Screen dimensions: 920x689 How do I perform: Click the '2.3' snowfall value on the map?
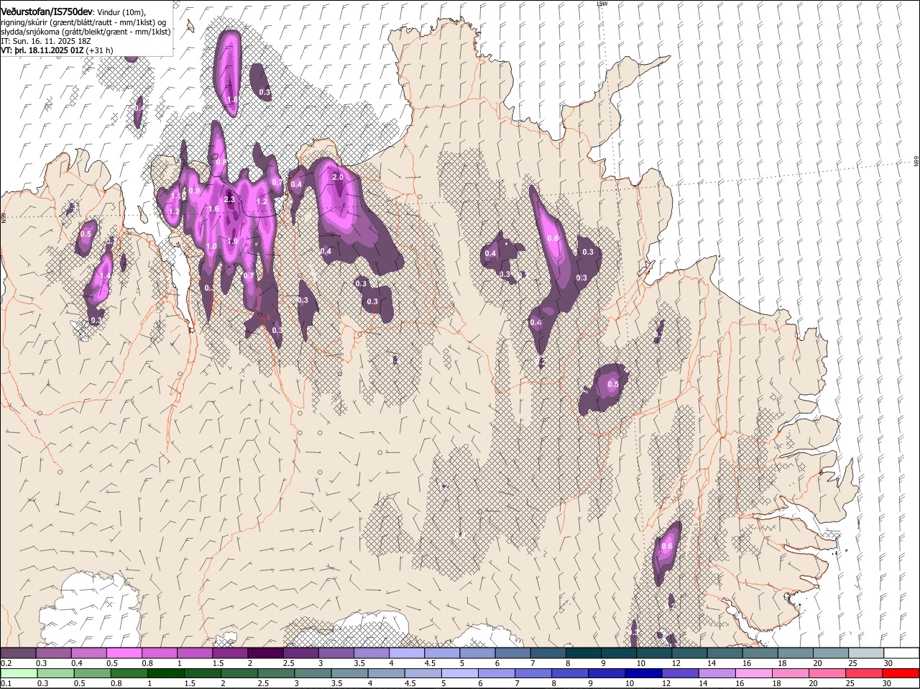tap(229, 199)
